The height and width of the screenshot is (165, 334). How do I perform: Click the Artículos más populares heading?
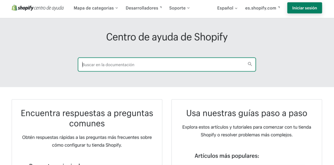[227, 156]
